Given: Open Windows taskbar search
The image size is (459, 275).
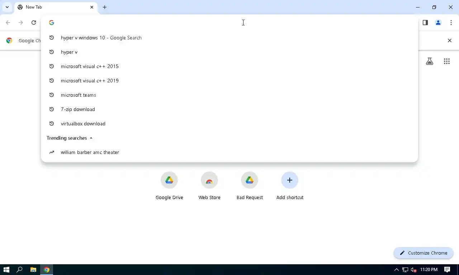Looking at the screenshot, I should click(20, 270).
